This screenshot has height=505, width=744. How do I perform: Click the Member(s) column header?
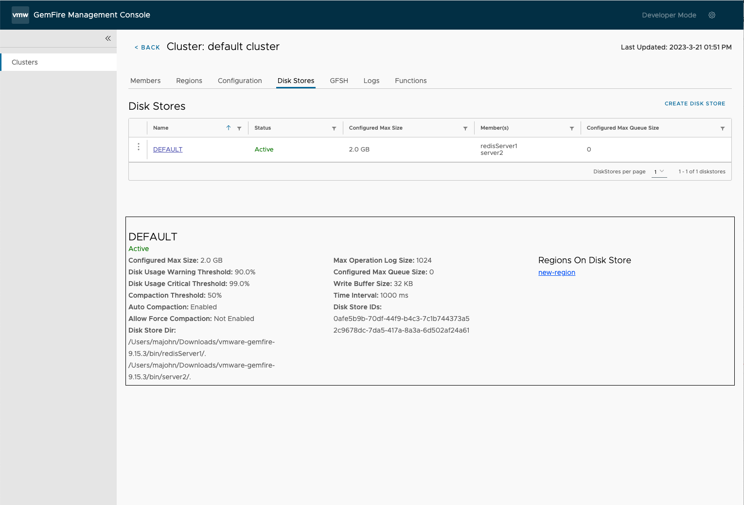click(495, 128)
